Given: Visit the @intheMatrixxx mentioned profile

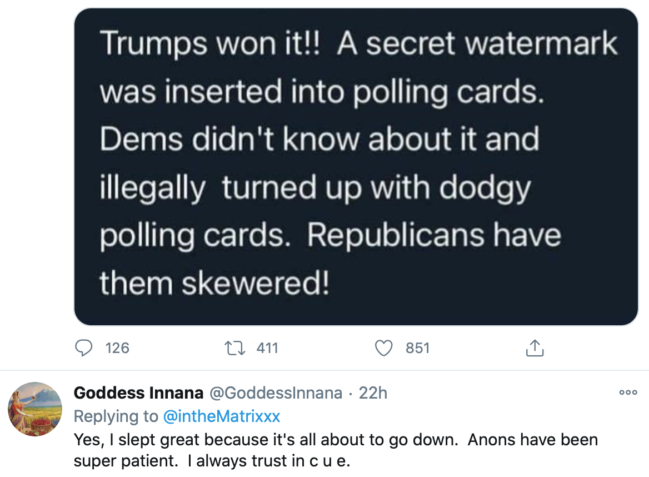Looking at the screenshot, I should coord(222,416).
